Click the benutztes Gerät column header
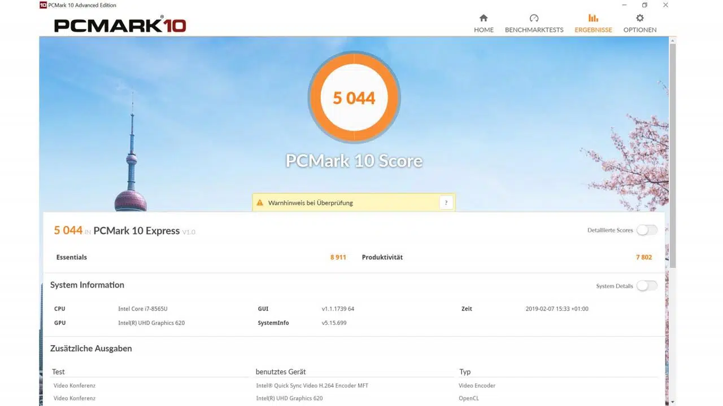This screenshot has width=723, height=406. click(x=281, y=372)
